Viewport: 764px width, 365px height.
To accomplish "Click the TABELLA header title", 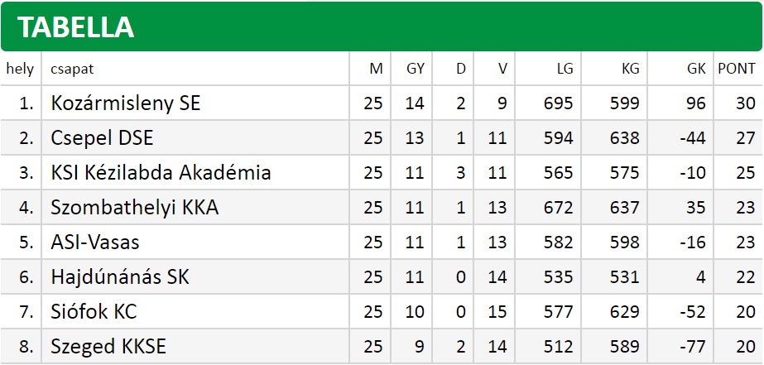I will pos(75,27).
